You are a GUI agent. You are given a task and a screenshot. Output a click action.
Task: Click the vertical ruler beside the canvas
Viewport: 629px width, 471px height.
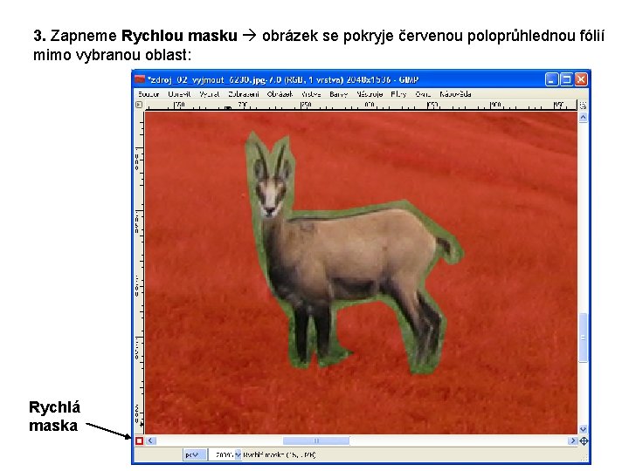(139, 272)
